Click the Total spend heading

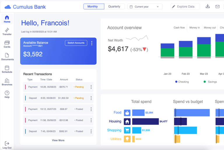(x=141, y=102)
